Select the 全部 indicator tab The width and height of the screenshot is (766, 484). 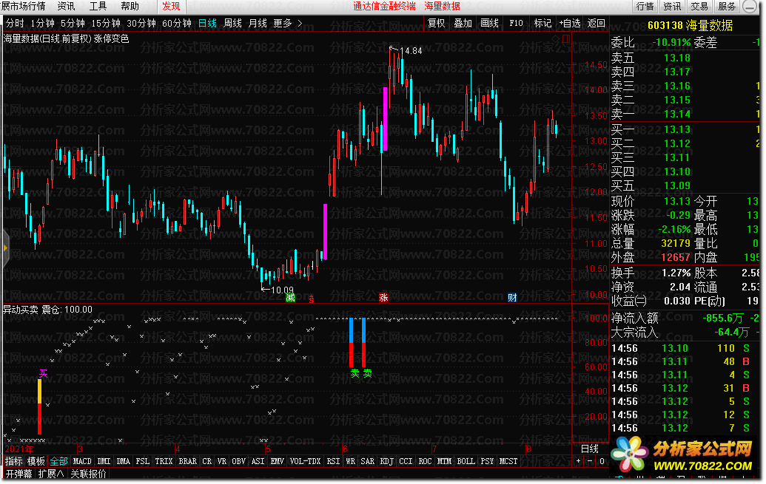coord(58,461)
